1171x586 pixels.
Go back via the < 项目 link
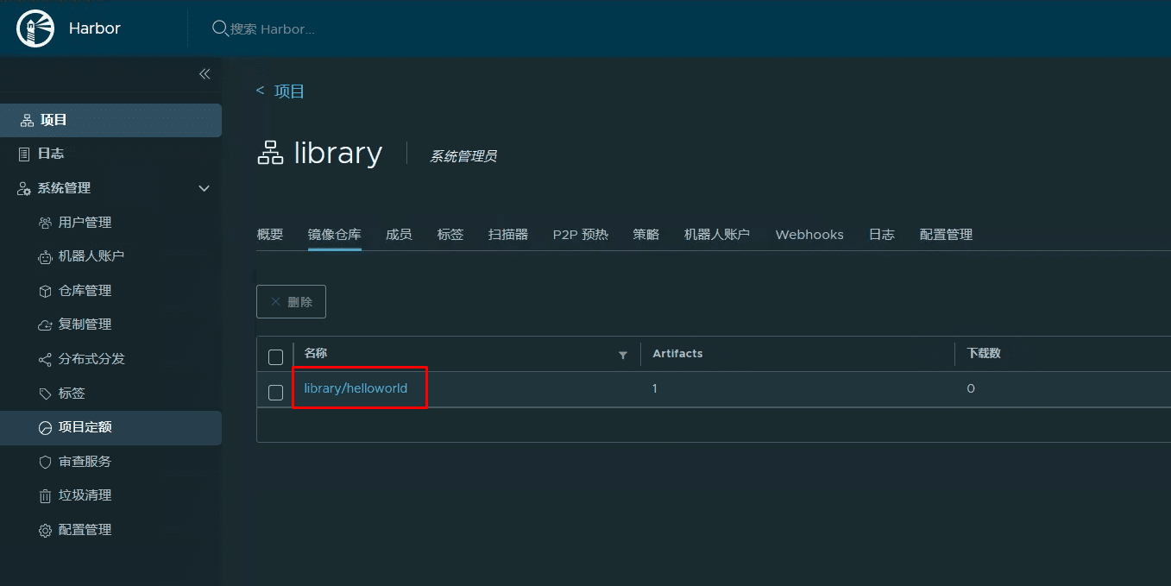click(280, 91)
